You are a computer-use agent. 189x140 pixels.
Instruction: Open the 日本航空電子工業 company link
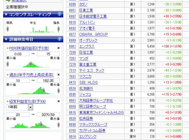tap(93, 16)
